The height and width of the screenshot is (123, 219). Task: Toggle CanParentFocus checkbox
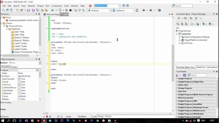click(19, 87)
